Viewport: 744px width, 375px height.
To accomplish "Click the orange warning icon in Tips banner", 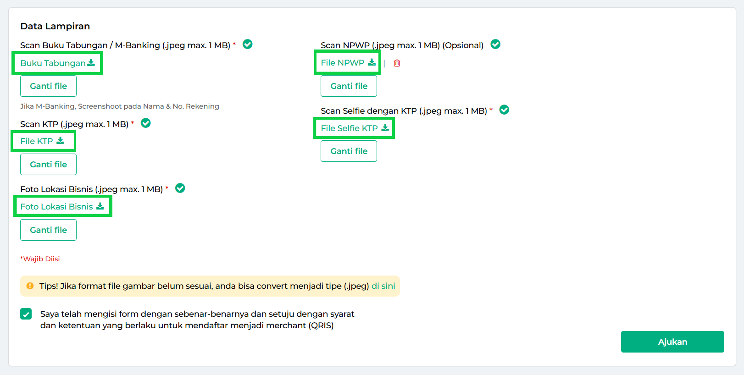I will 30,286.
